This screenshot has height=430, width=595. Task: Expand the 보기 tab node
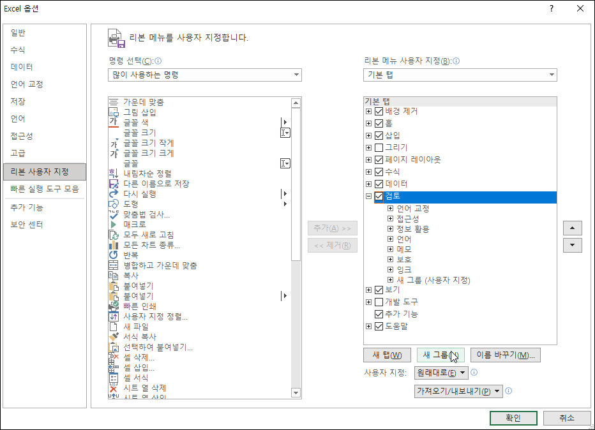tap(368, 290)
